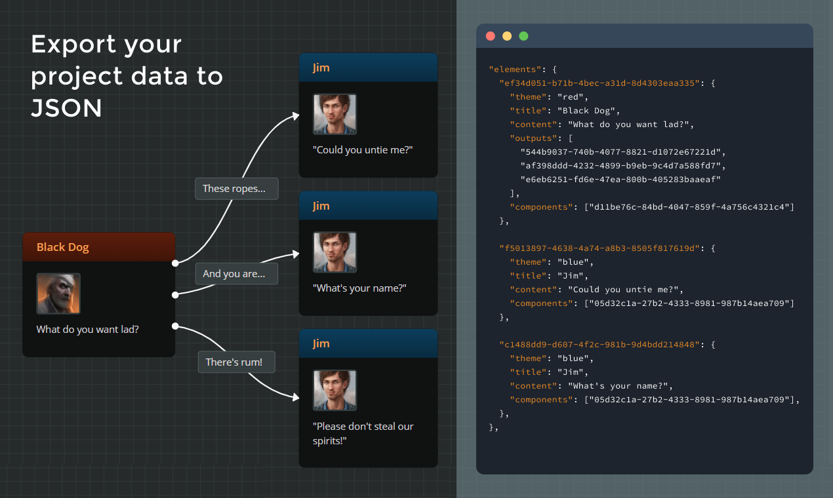Click the "elements" key in the JSON code
Image resolution: width=833 pixels, height=498 pixels.
point(514,69)
